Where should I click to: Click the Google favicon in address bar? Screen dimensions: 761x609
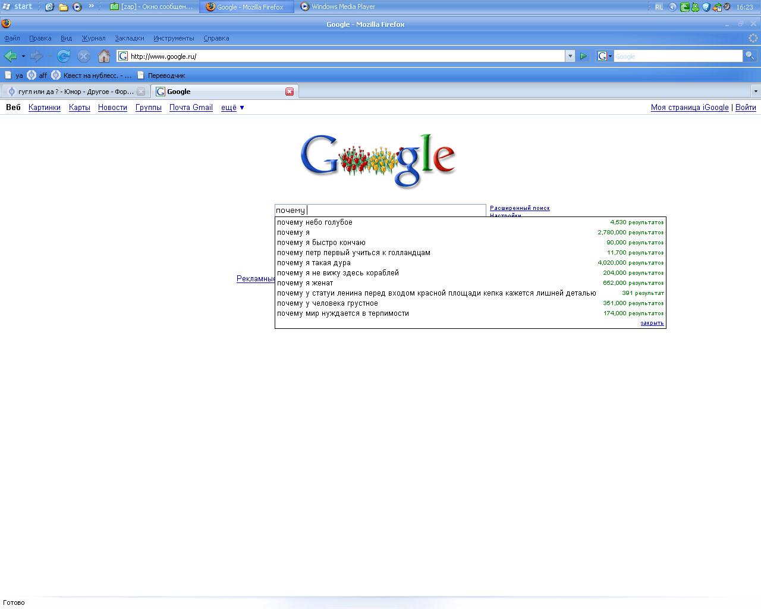pyautogui.click(x=123, y=56)
